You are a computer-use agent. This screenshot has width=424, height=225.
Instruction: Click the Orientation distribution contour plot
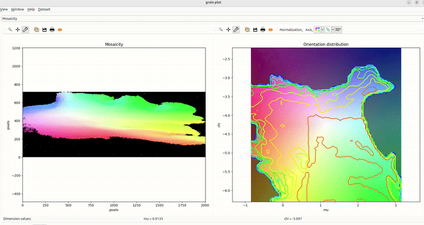click(326, 125)
